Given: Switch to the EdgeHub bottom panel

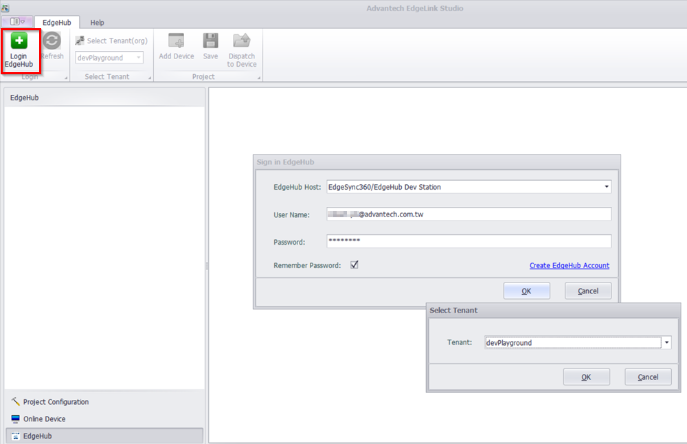Looking at the screenshot, I should click(x=37, y=436).
